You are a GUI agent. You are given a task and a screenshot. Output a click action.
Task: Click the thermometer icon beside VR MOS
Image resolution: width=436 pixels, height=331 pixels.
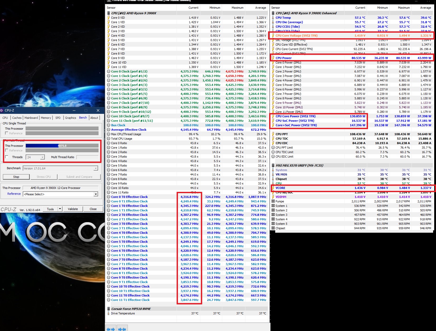[273, 174]
